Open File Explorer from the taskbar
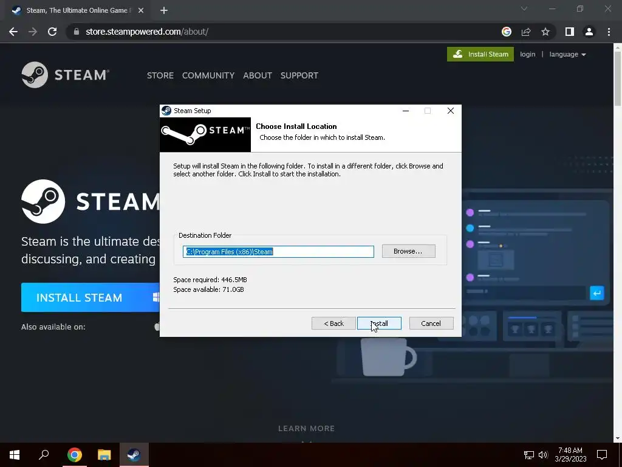The image size is (622, 467). coord(104,455)
